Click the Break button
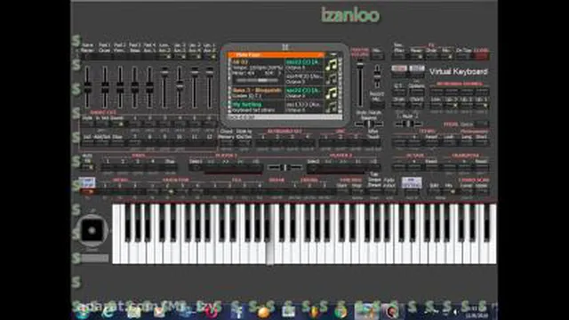This screenshot has width=569, height=320. [276, 191]
